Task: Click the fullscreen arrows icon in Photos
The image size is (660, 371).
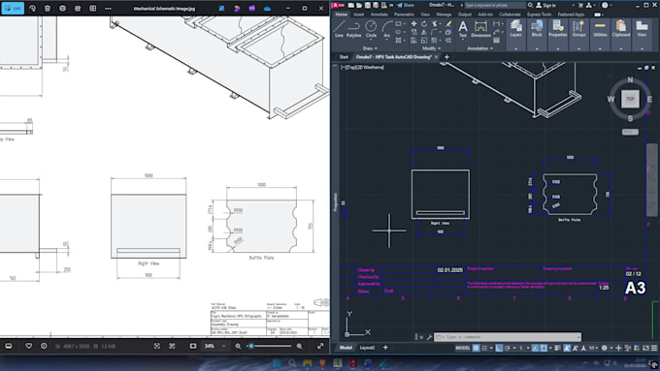Action: coord(320,346)
